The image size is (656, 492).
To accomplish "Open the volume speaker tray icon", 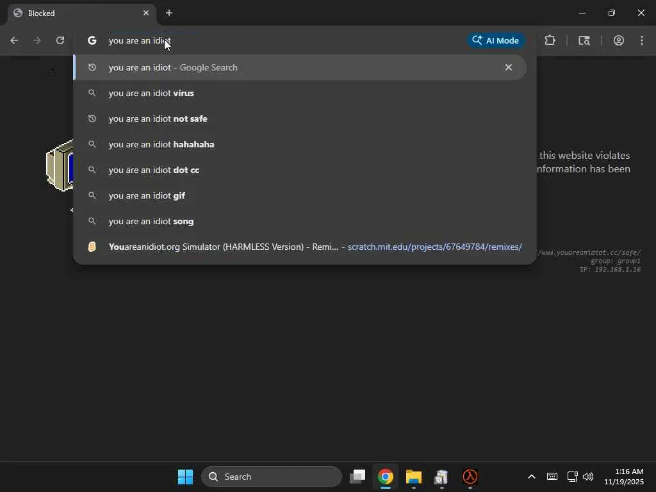I will [588, 477].
